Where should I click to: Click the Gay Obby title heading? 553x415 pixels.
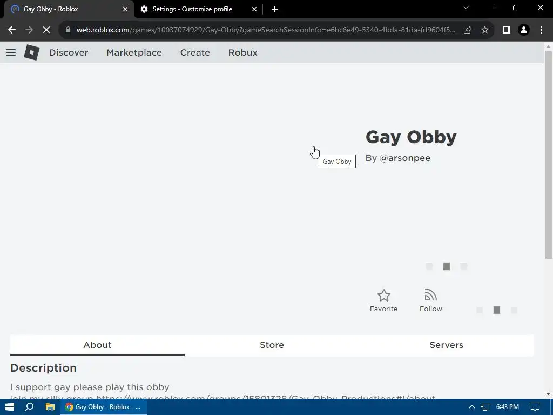pos(411,138)
